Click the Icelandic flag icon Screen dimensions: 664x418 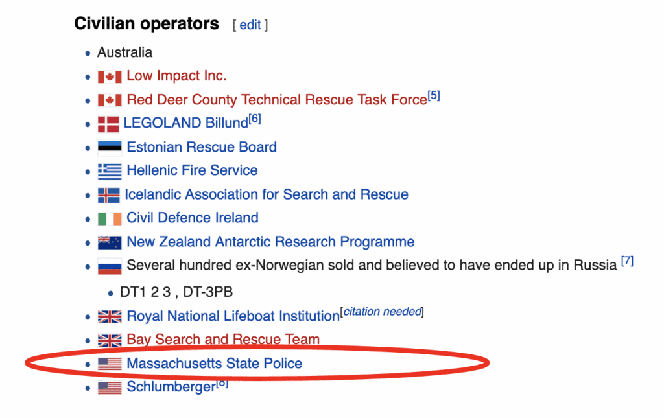108,195
